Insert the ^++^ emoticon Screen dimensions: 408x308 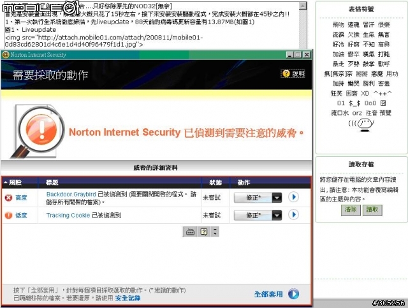click(382, 93)
